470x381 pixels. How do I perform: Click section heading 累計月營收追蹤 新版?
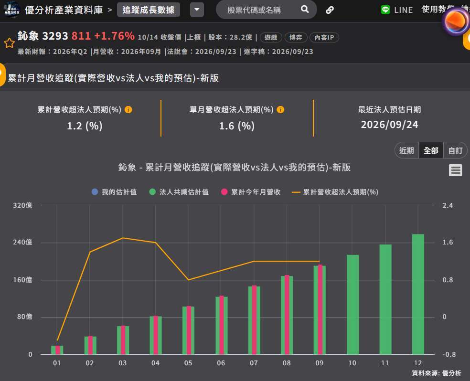click(x=113, y=78)
